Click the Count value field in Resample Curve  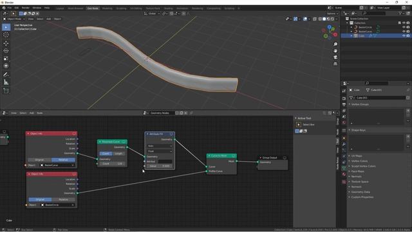(112, 164)
